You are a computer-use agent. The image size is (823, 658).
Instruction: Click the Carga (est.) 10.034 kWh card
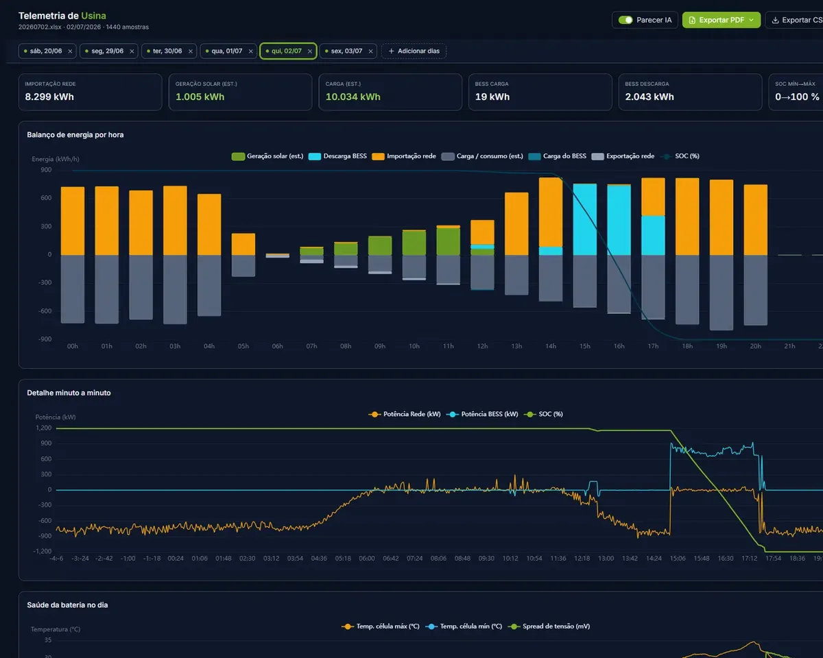pos(390,92)
